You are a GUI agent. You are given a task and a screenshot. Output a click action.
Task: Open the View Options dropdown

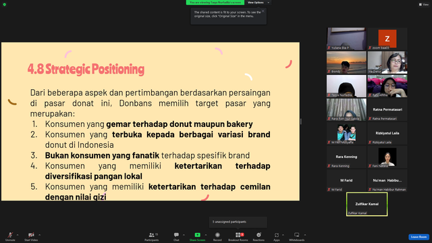pos(258,3)
